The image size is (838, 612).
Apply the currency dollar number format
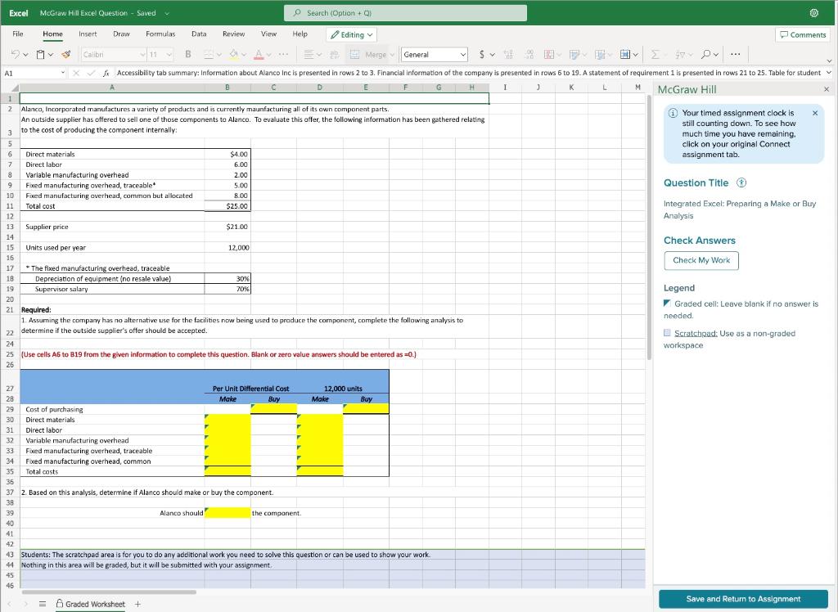(482, 55)
